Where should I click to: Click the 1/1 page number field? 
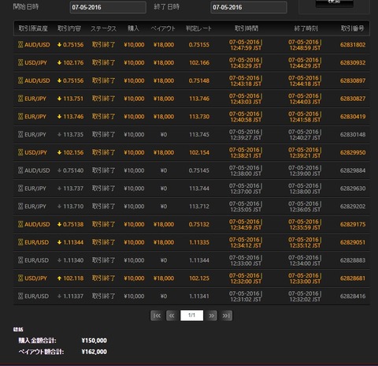(192, 316)
